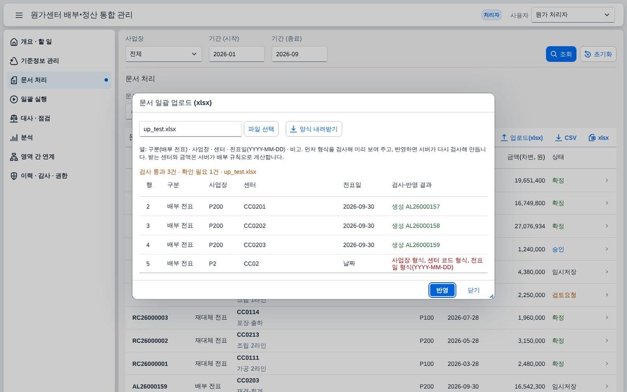Image resolution: width=627 pixels, height=392 pixels.
Task: Click the 처리자 role badge
Action: (x=491, y=15)
